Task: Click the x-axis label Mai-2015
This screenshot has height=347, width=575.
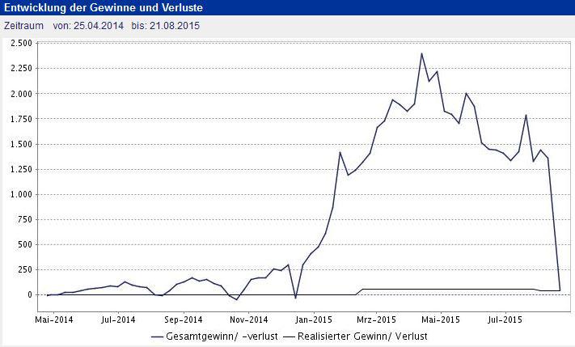Action: (441, 319)
